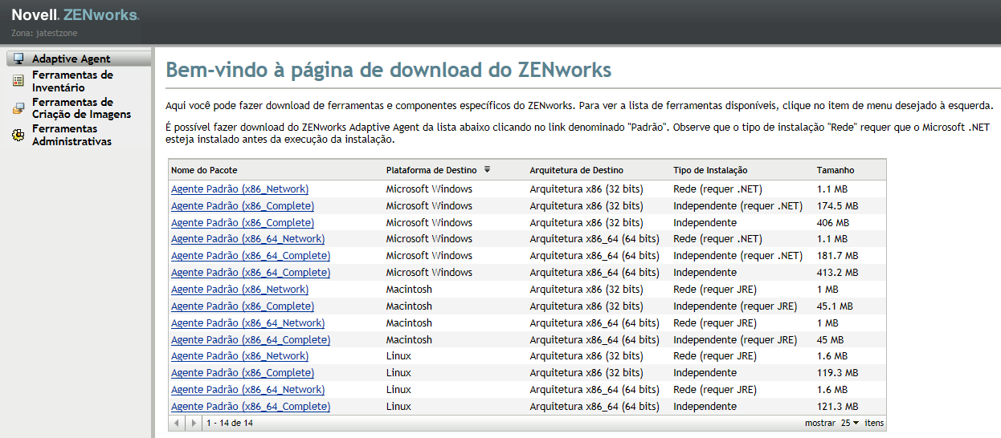Download the Linux x86_64_Network agent package
The width and height of the screenshot is (1001, 438).
pos(247,390)
